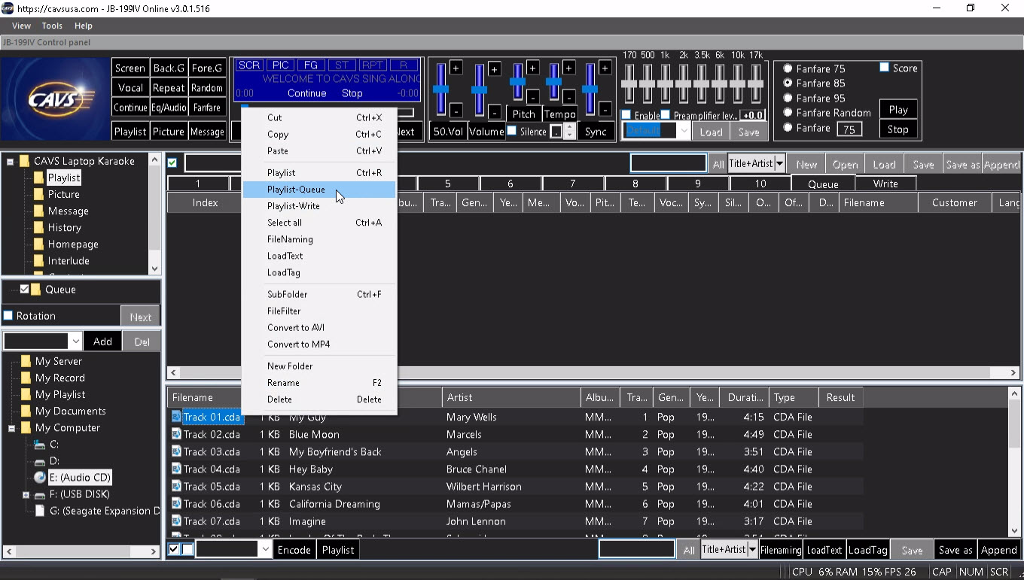Click the file icon of Track 03.cda
This screenshot has width=1024, height=580.
point(176,451)
